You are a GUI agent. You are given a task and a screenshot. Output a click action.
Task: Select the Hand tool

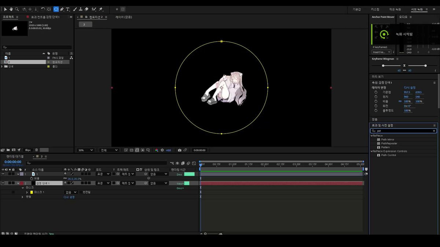coord(11,9)
